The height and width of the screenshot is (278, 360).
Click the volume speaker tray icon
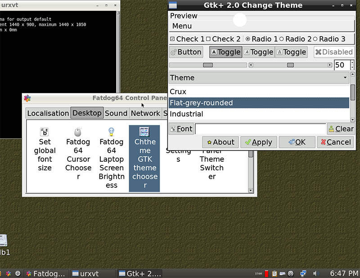click(x=315, y=273)
